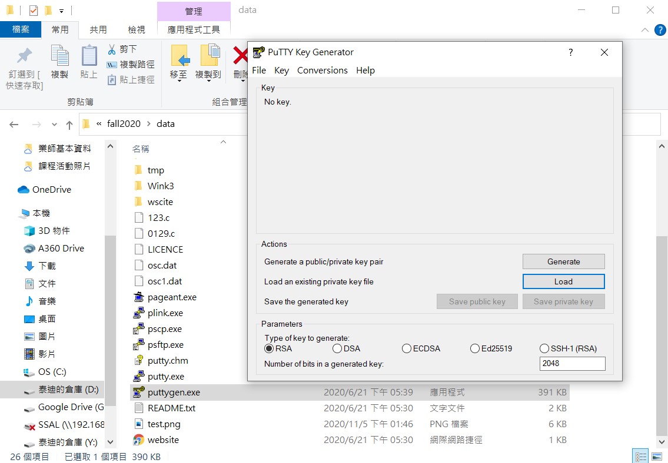The image size is (668, 463).
Task: Open PuTTYgen File menu
Action: [259, 70]
